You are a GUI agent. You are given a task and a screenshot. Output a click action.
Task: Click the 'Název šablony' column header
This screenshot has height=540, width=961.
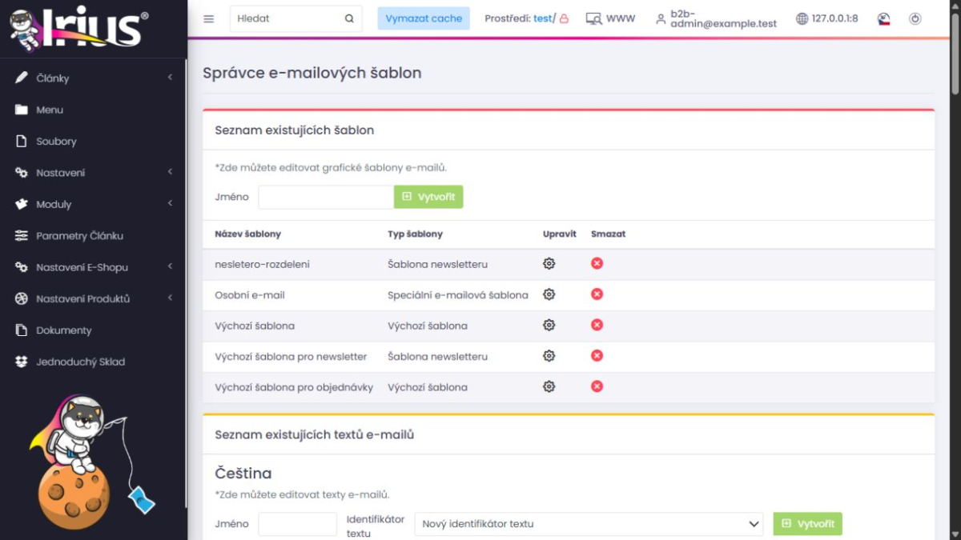click(x=247, y=234)
